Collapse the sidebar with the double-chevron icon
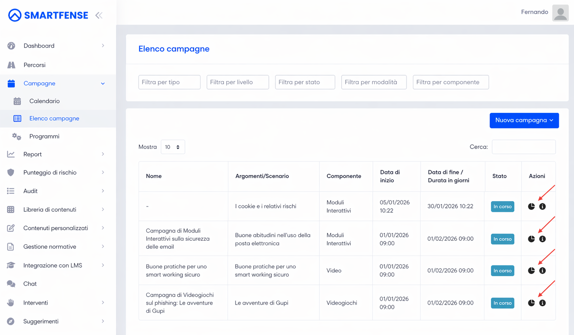Viewport: 574px width, 335px height. click(x=99, y=15)
